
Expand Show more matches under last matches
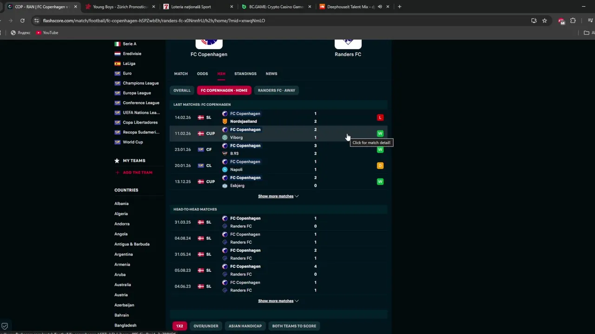point(278,196)
